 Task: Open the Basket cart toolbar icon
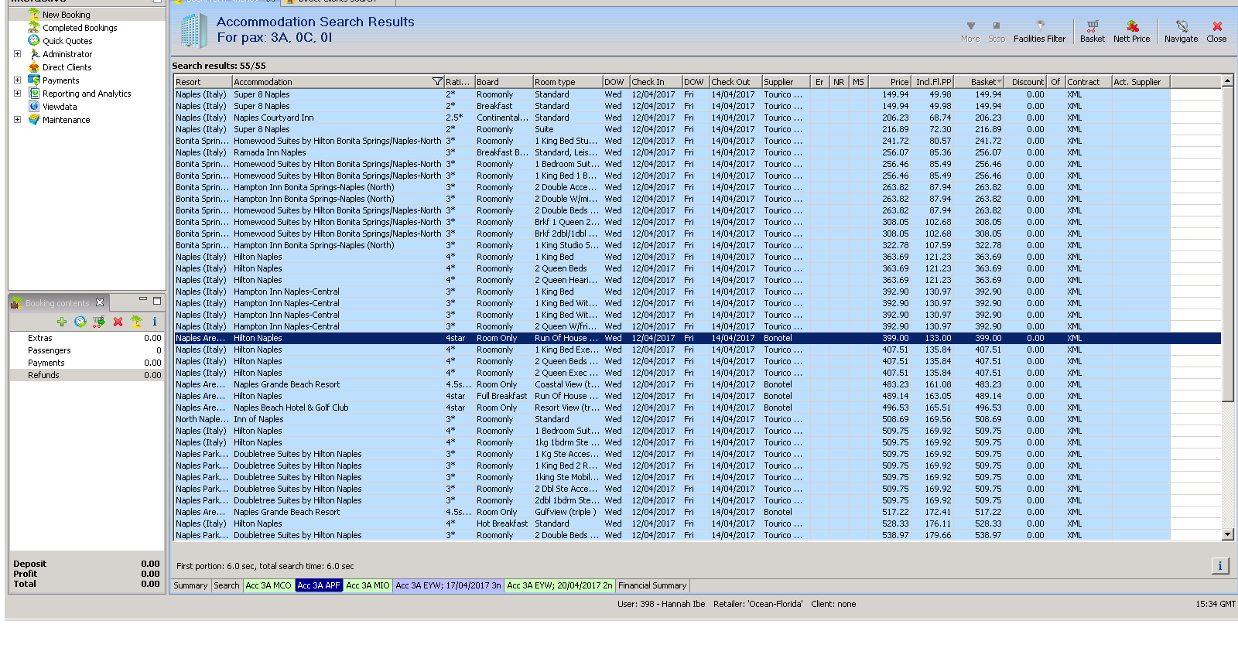pyautogui.click(x=1093, y=26)
